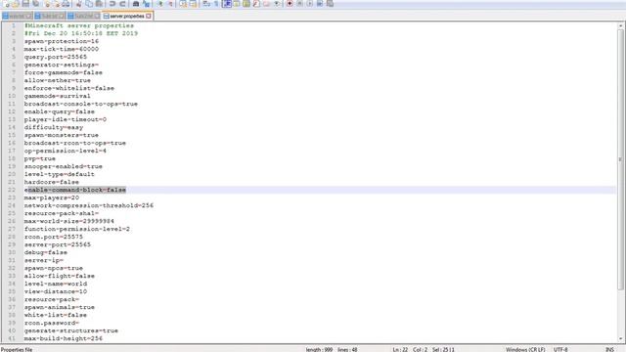The width and height of the screenshot is (626, 352).
Task: Click the 'UTF-8' encoding status entry
Action: pyautogui.click(x=560, y=349)
